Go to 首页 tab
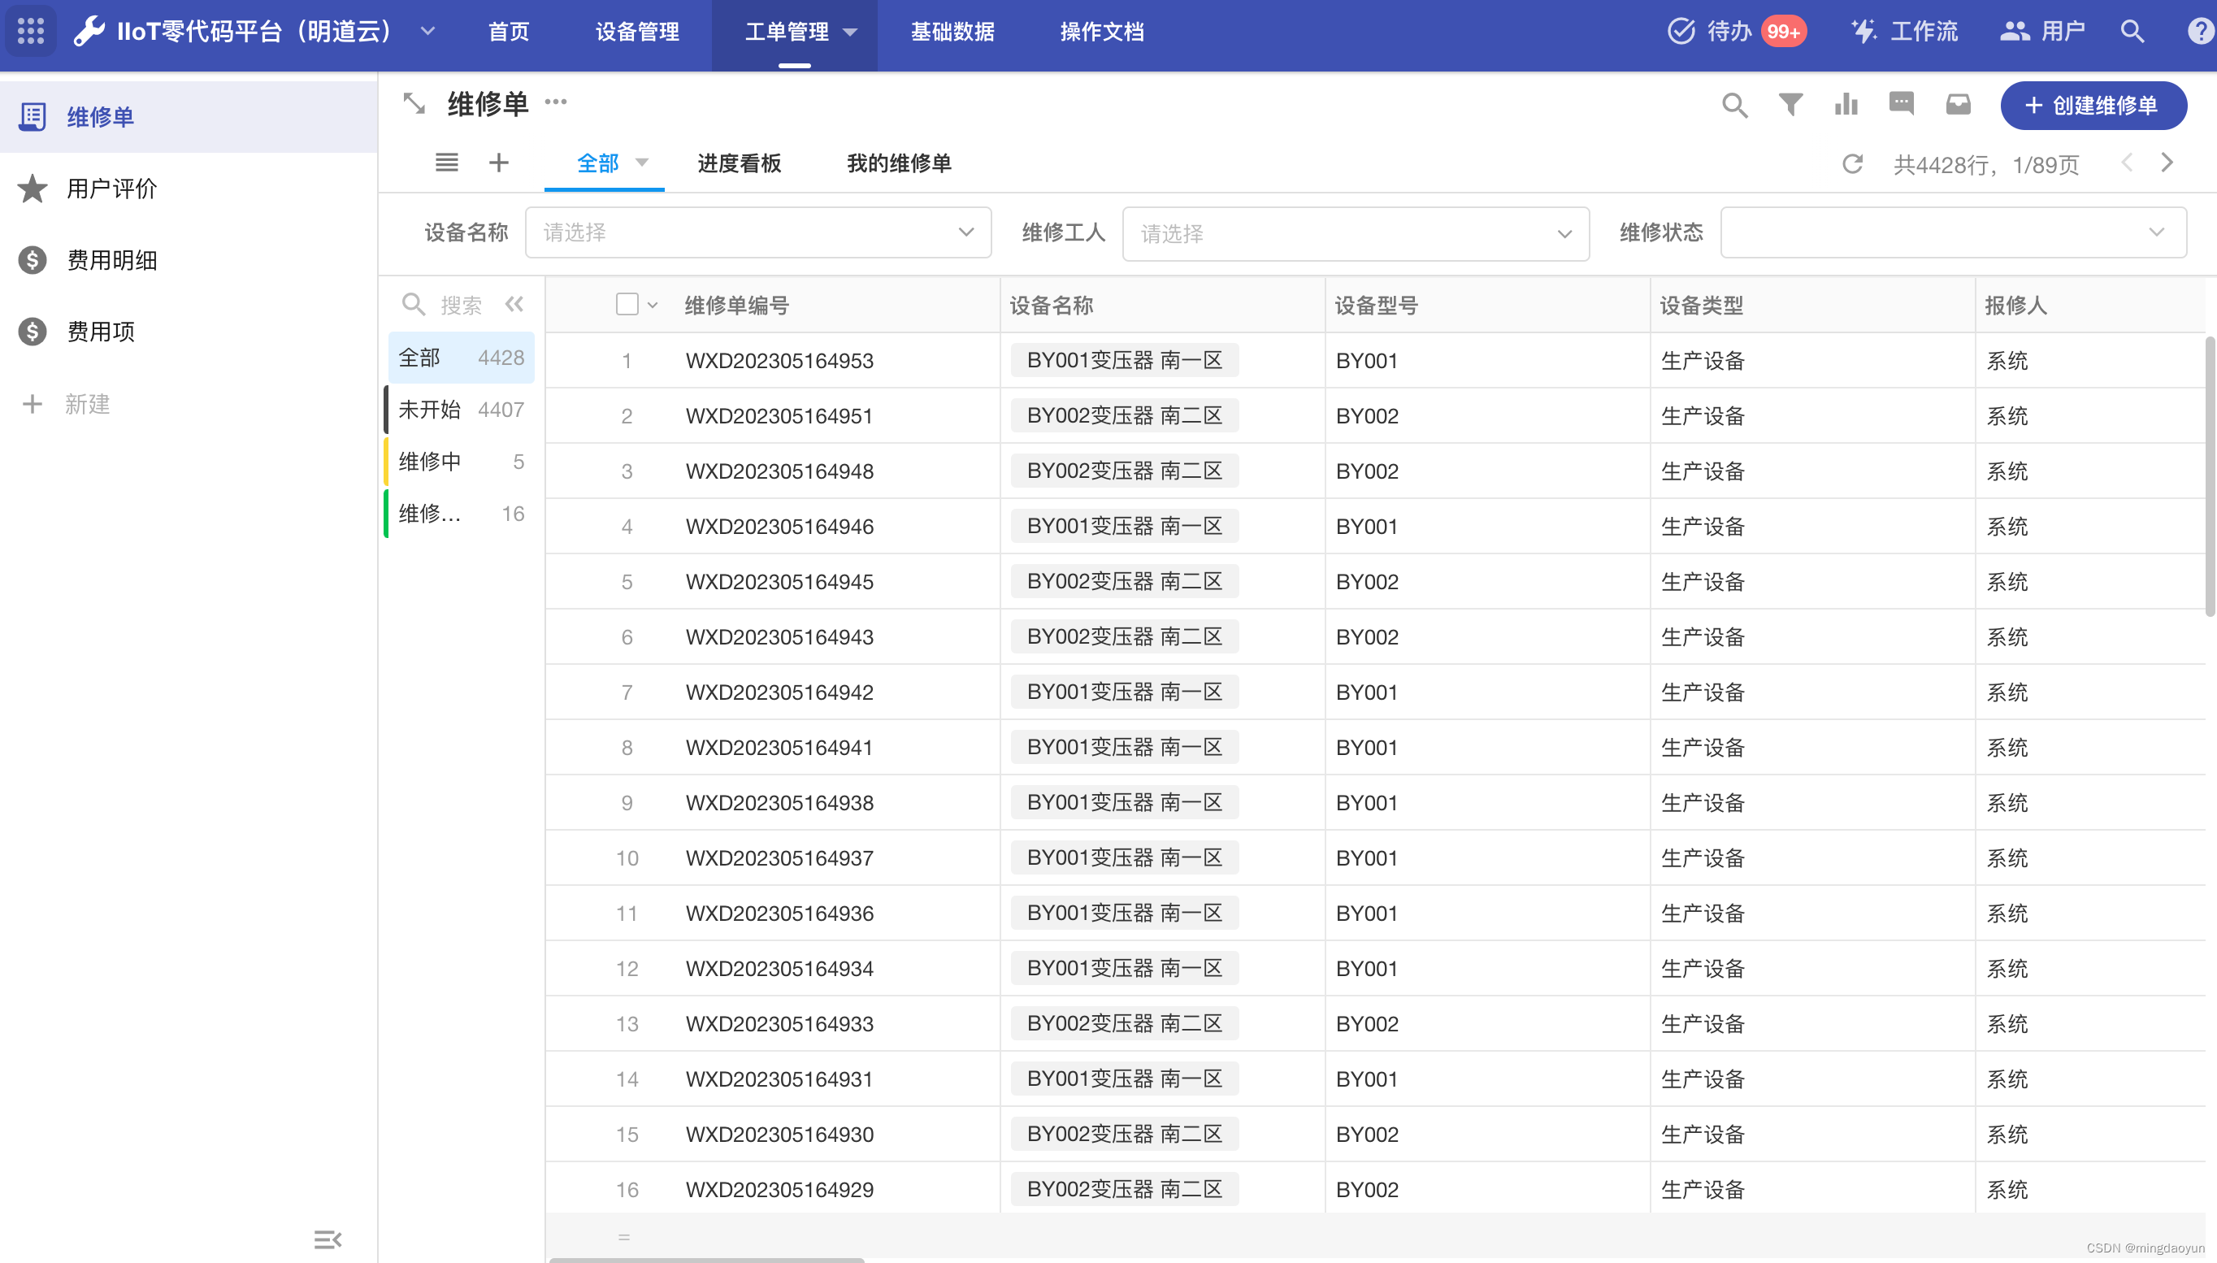This screenshot has height=1263, width=2217. [x=508, y=32]
